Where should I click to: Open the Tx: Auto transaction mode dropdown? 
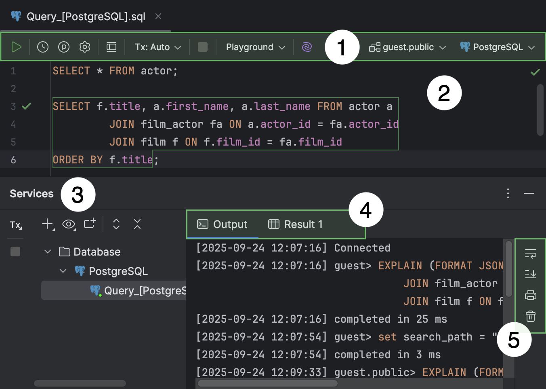[157, 47]
